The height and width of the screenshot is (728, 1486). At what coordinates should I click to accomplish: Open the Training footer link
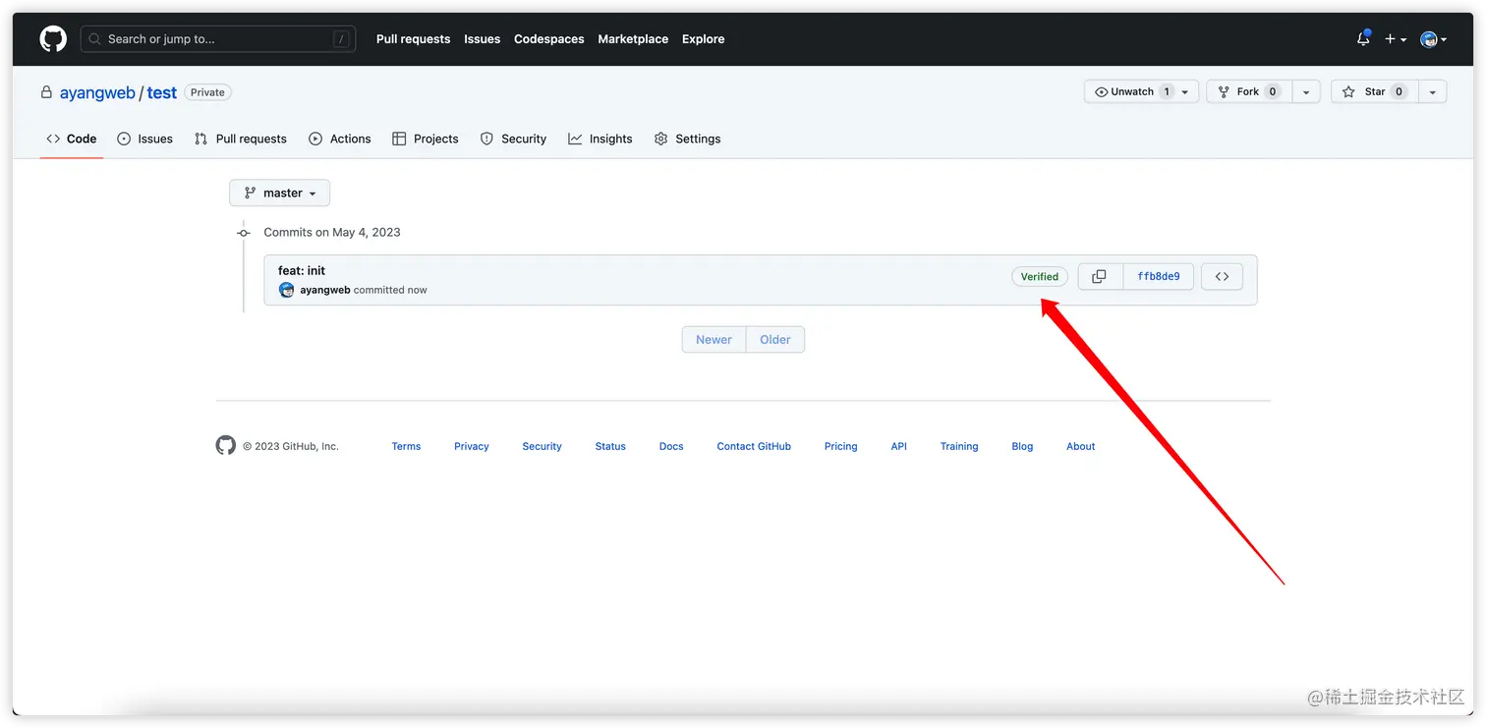pos(959,447)
